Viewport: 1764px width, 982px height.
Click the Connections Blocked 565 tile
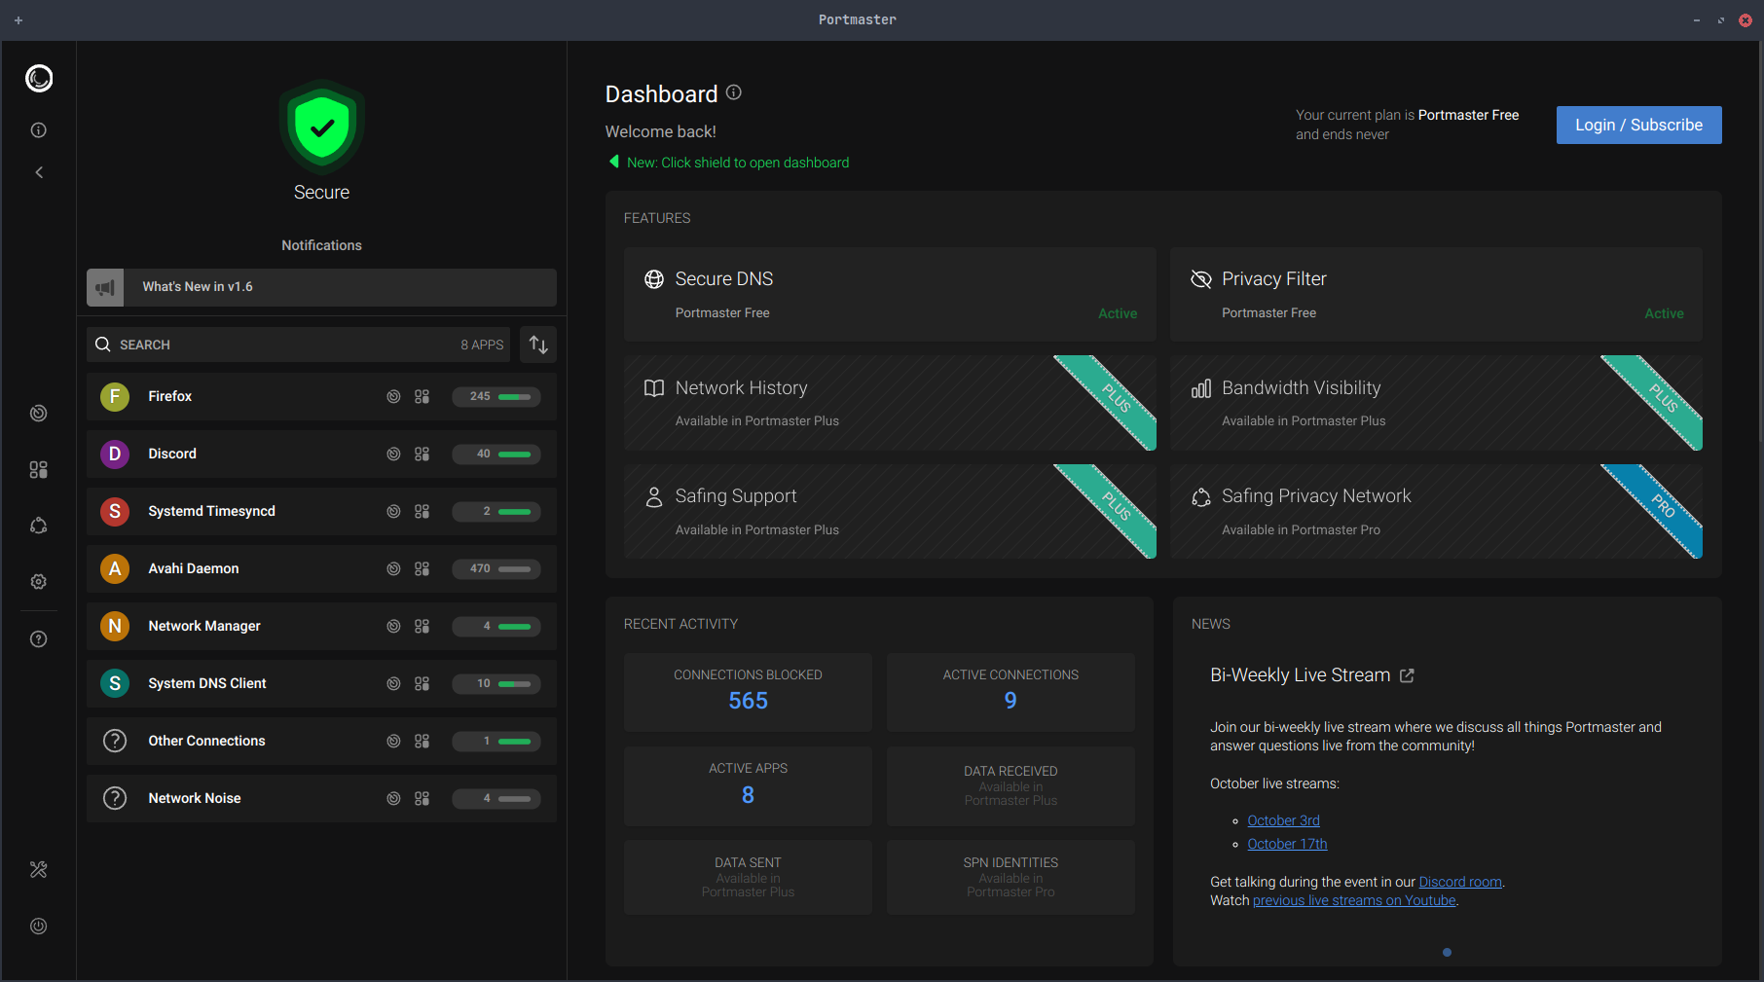[x=748, y=692]
